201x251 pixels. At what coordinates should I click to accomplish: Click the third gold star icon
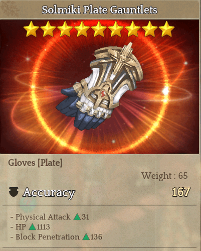[x=65, y=29]
